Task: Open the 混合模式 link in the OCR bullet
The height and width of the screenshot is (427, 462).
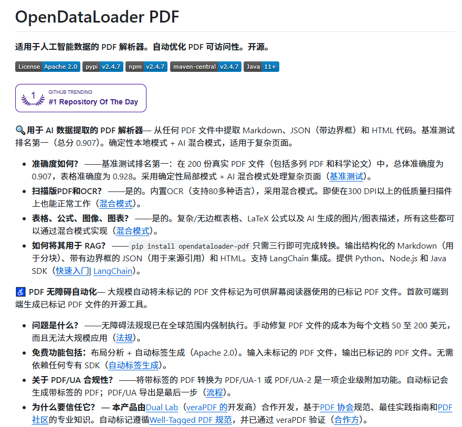Action: (x=116, y=204)
